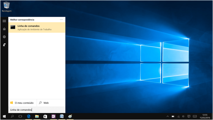Switch to 'O meu conteúdo' filter

point(22,103)
